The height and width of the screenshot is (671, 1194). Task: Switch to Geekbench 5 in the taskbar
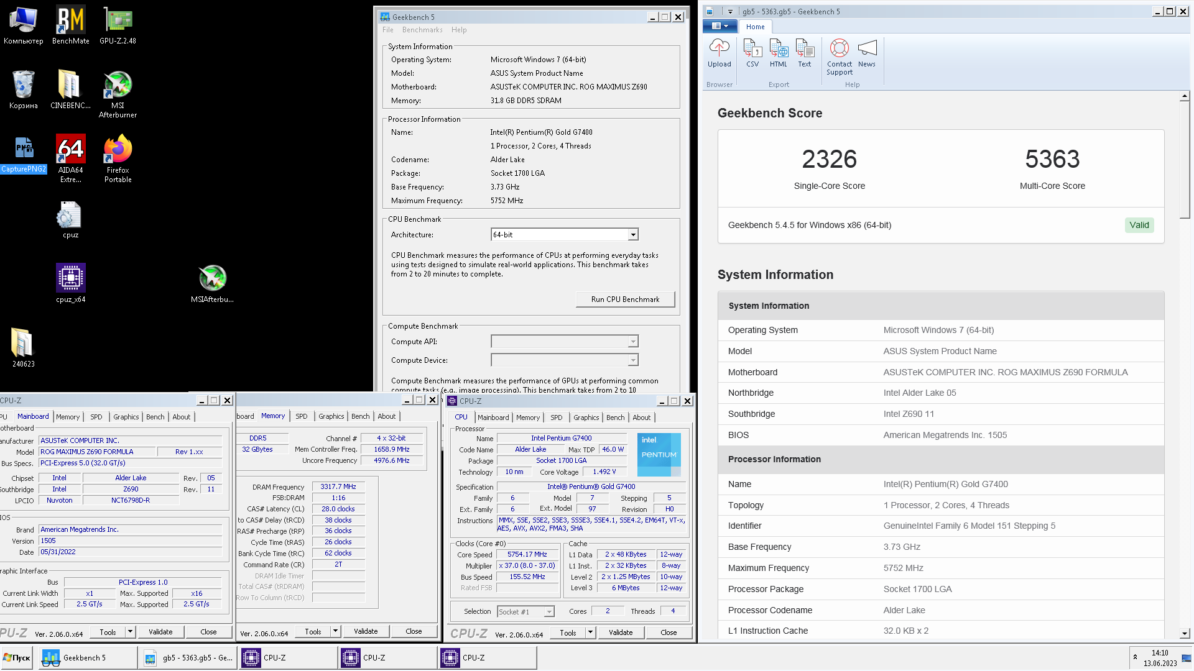coord(88,658)
